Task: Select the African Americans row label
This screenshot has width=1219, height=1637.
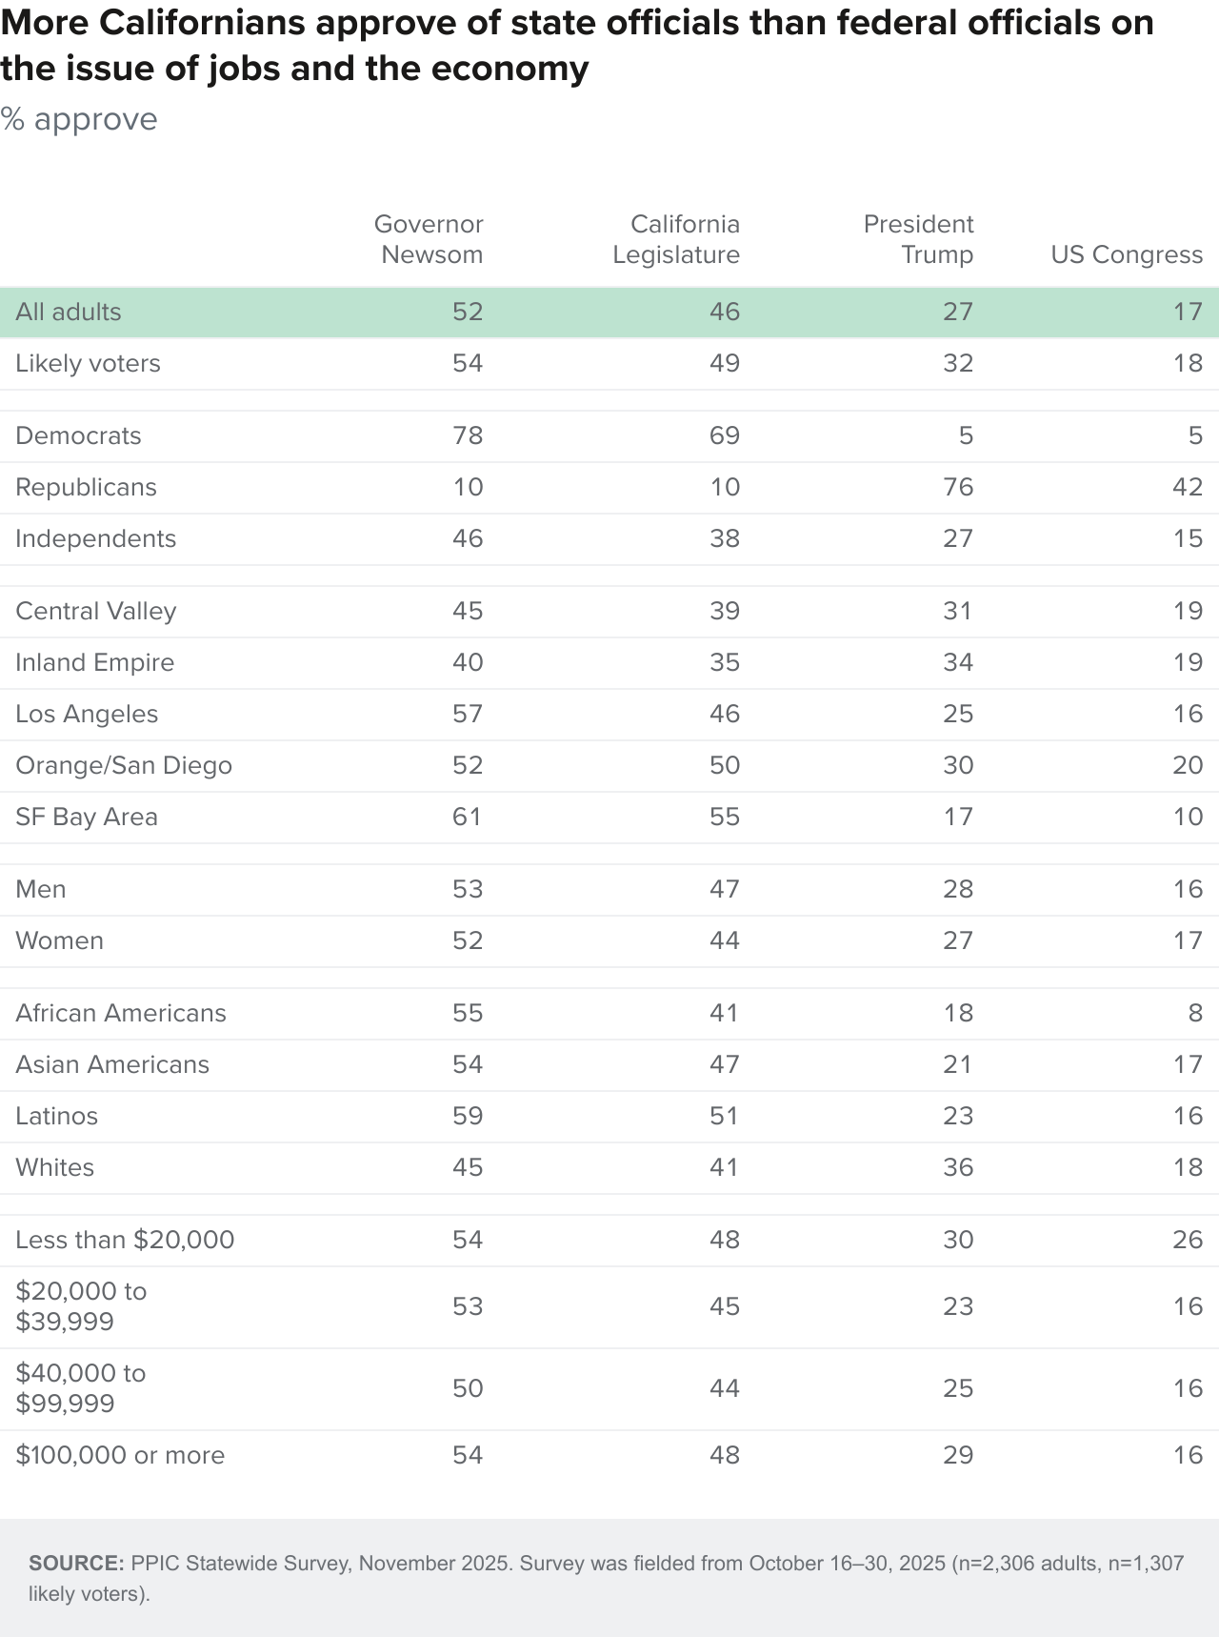Action: pos(121,1013)
